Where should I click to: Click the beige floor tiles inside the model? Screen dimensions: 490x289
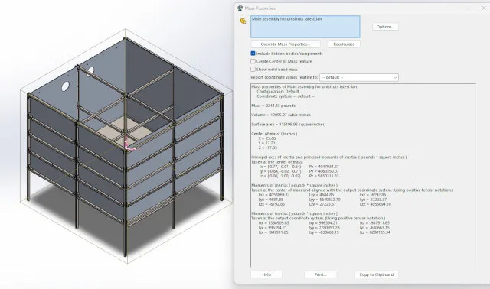[x=125, y=131]
